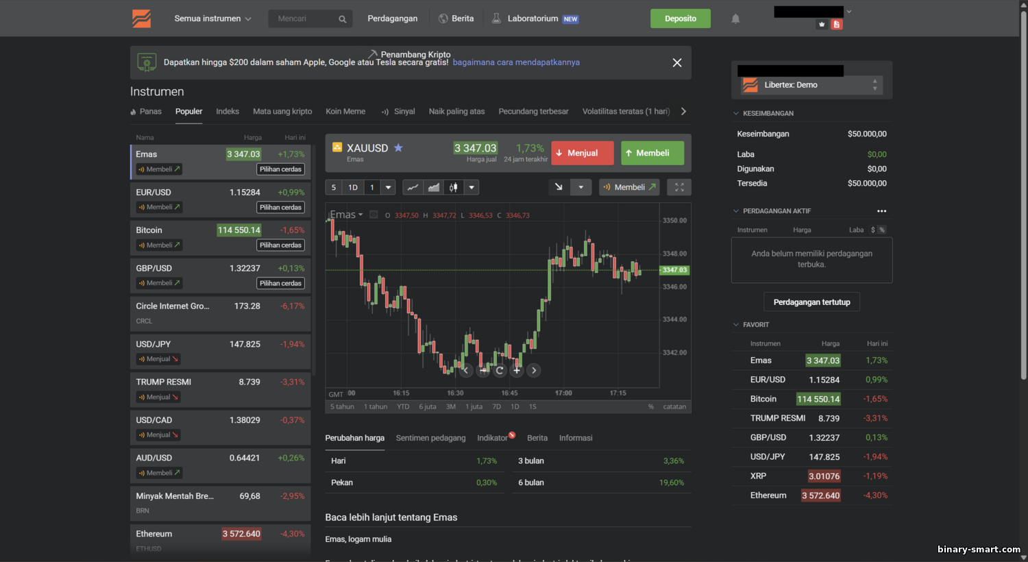Click the green Membeli buy button

tap(652, 153)
